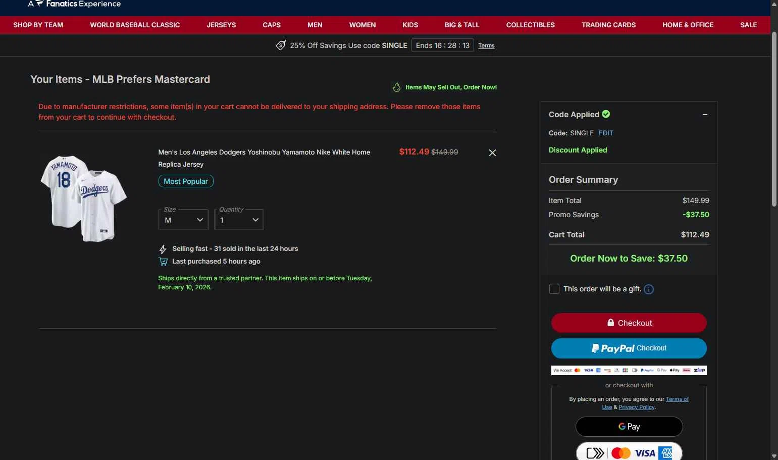Collapse the Code Applied section

coord(705,115)
